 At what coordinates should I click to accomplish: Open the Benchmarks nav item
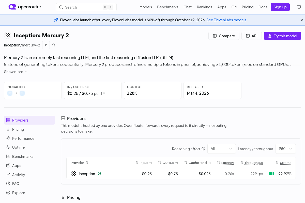[168, 7]
